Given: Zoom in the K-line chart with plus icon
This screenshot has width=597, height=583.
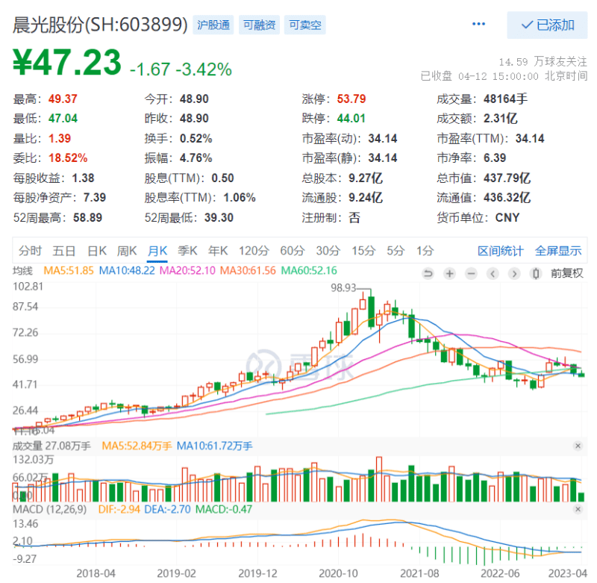Looking at the screenshot, I should [449, 274].
